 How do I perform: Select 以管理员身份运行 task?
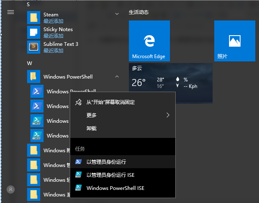(123, 162)
